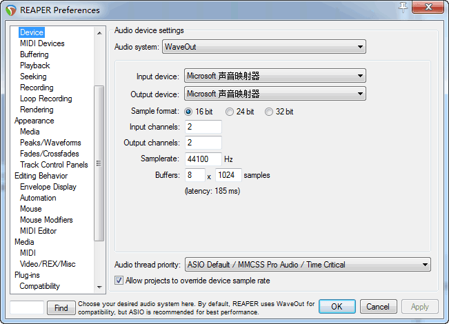Select the 32 bit sample format
The image size is (449, 324).
point(269,112)
